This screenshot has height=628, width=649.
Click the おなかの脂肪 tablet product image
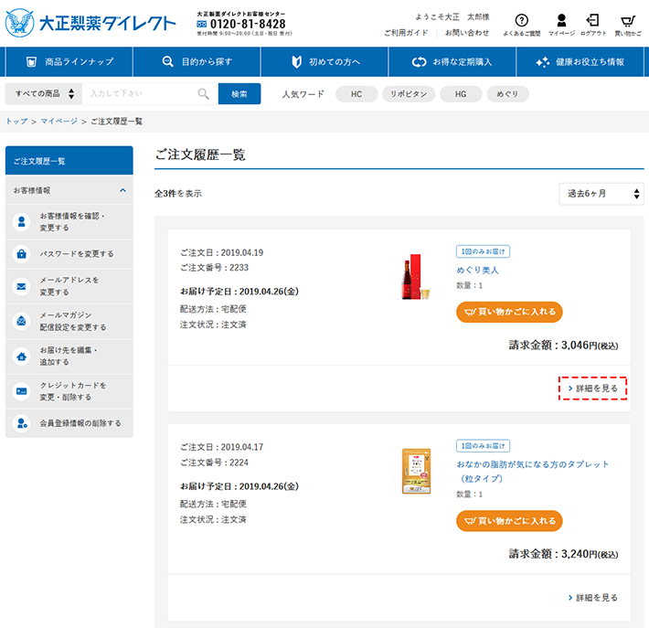pos(417,471)
